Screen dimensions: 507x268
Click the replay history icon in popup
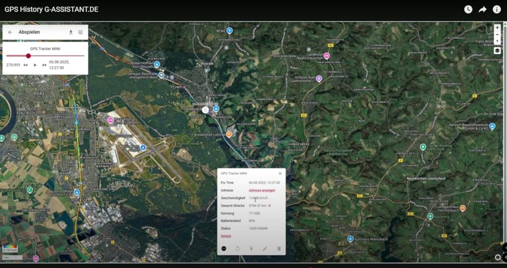pyautogui.click(x=238, y=248)
